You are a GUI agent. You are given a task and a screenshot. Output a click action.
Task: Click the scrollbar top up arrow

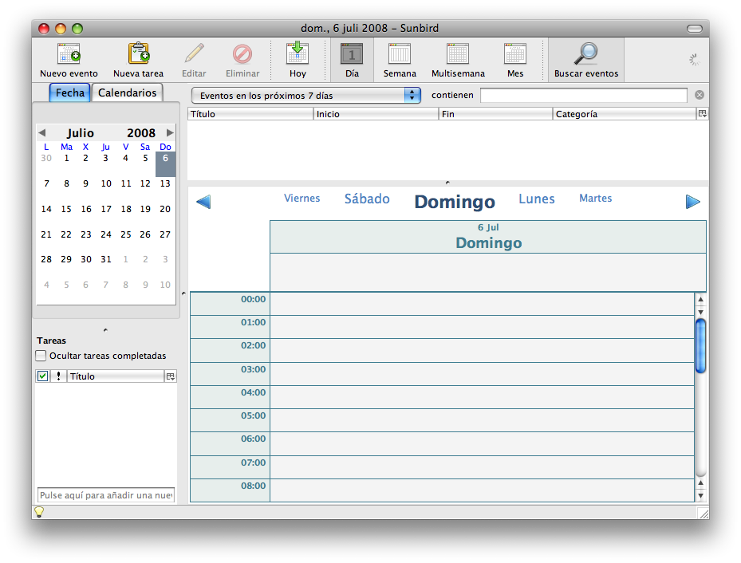pyautogui.click(x=701, y=299)
